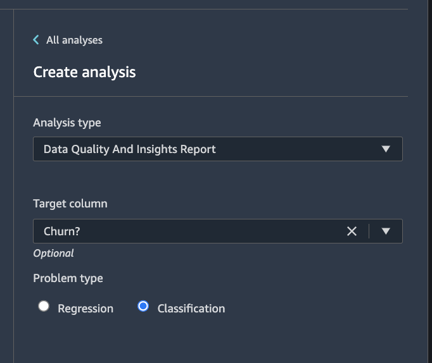Click the Regression option label

[86, 309]
